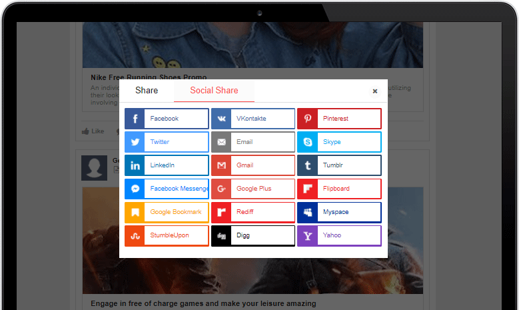This screenshot has width=519, height=310.
Task: Share via the Facebook label
Action: [x=164, y=119]
